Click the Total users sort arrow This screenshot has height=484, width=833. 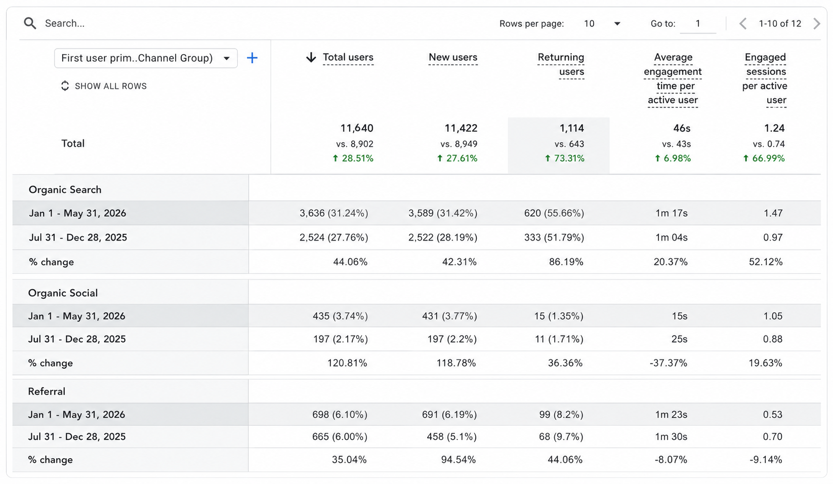(x=311, y=58)
